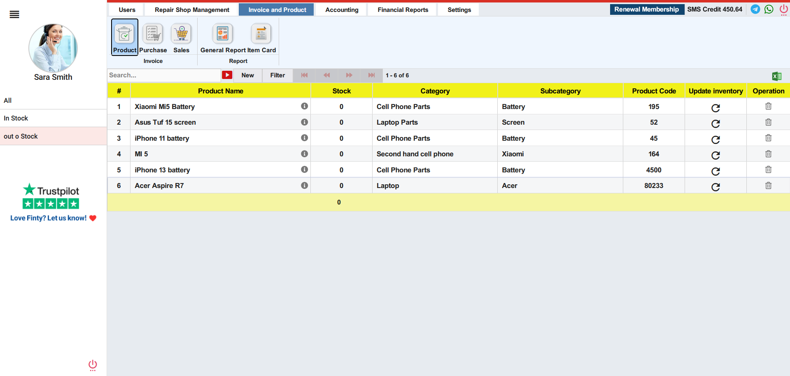The height and width of the screenshot is (376, 790).
Task: Sort by Subcategory column header
Action: 560,91
